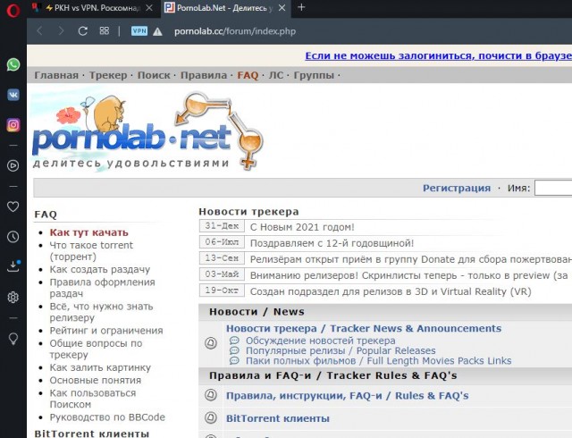Open the Группы menu item
Image resolution: width=572 pixels, height=438 pixels.
coord(314,75)
